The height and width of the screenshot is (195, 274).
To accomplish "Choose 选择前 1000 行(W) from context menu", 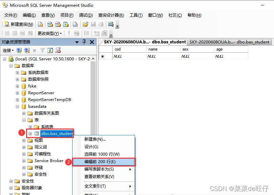I will (x=104, y=154).
